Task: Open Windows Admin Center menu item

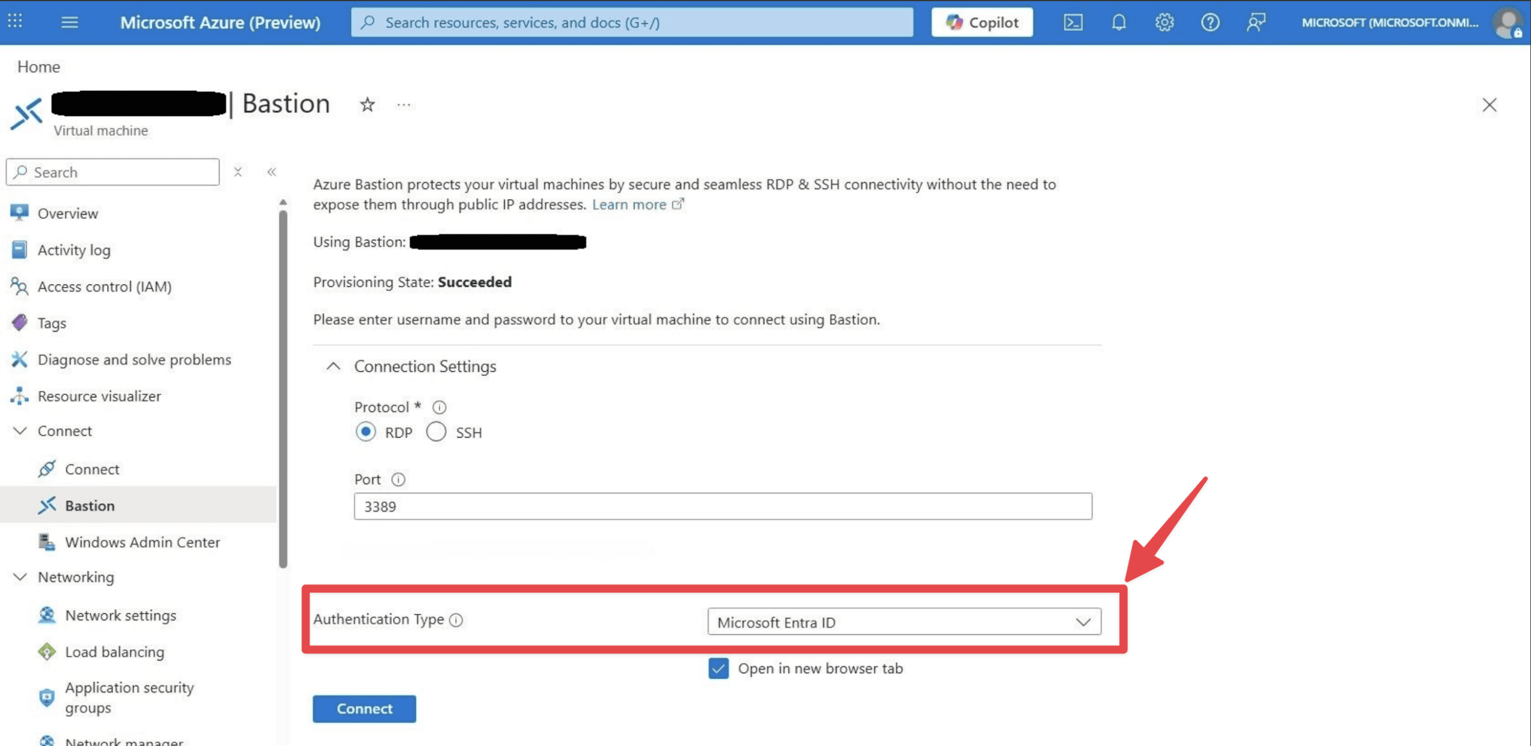Action: (142, 542)
